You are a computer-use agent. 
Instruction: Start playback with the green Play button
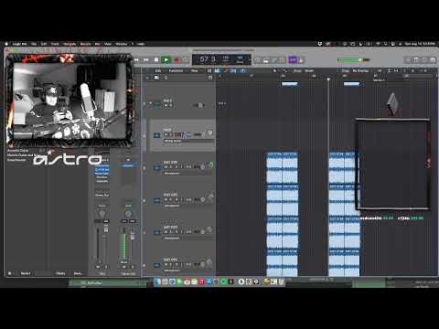coord(166,60)
